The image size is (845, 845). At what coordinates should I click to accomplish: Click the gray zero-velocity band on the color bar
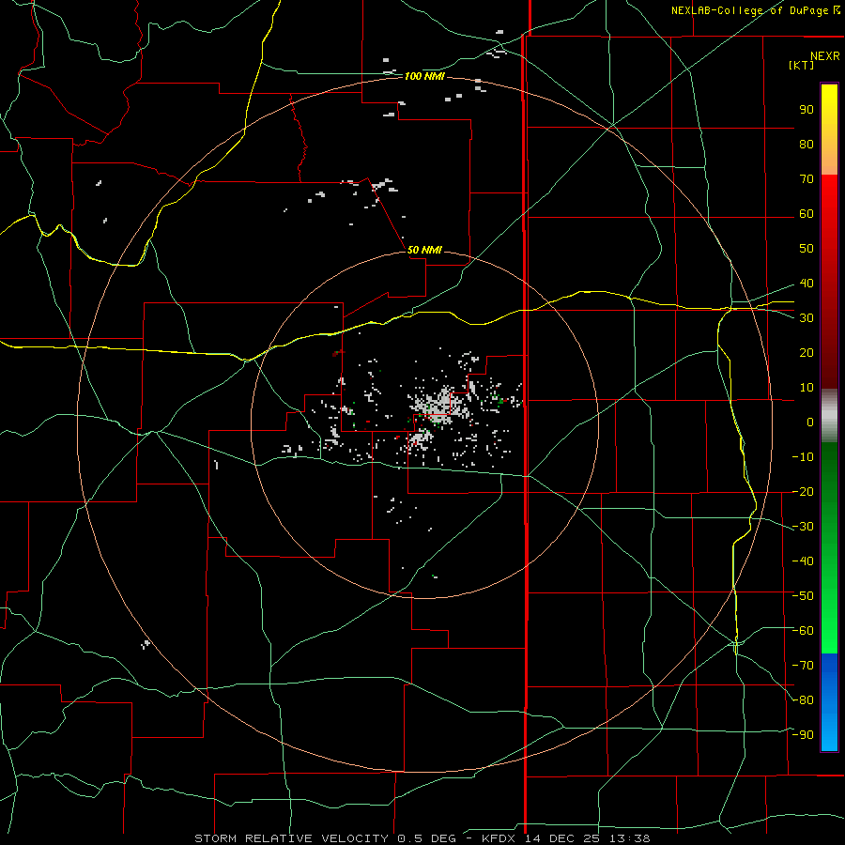[829, 416]
